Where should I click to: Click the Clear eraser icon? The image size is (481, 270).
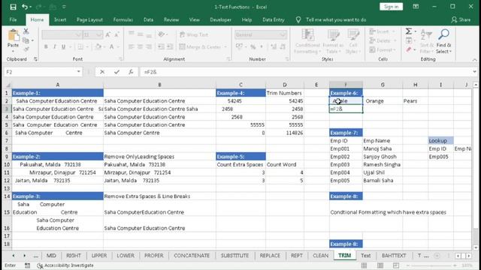(x=409, y=49)
